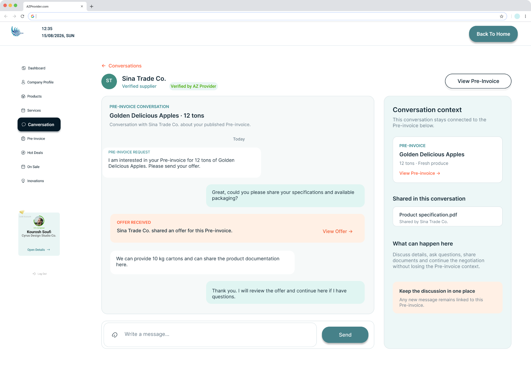Go to Hot Deals in the sidebar
531x372 pixels.
[x=32, y=153]
